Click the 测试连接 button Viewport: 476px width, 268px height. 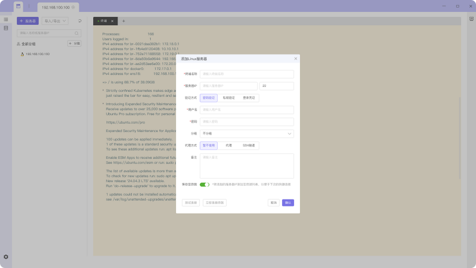tap(191, 202)
